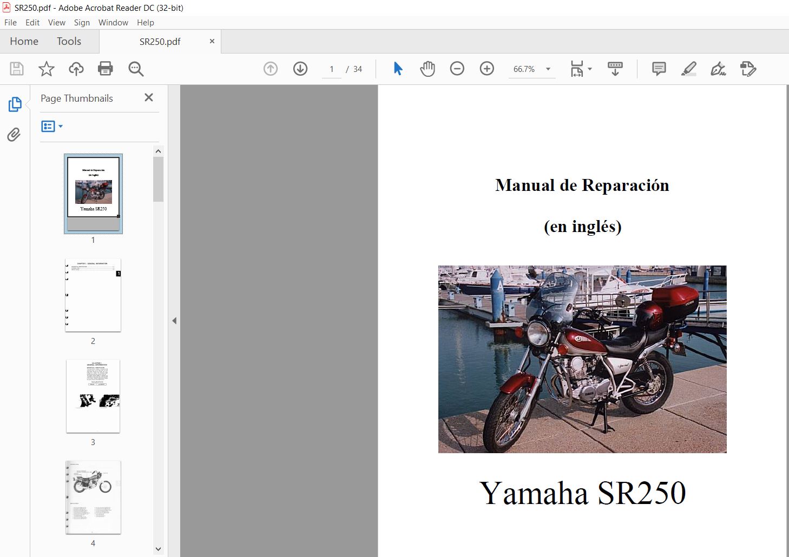789x557 pixels.
Task: Click the thumbnails panel scrollbar thumb
Action: [x=158, y=179]
